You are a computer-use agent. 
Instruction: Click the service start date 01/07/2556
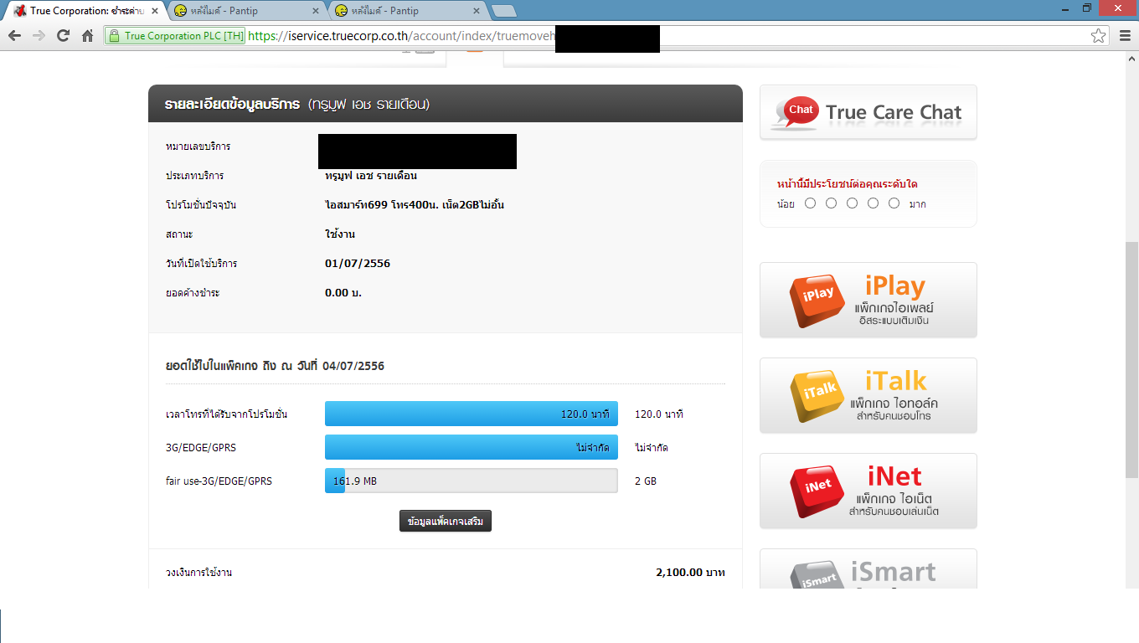[x=358, y=264]
